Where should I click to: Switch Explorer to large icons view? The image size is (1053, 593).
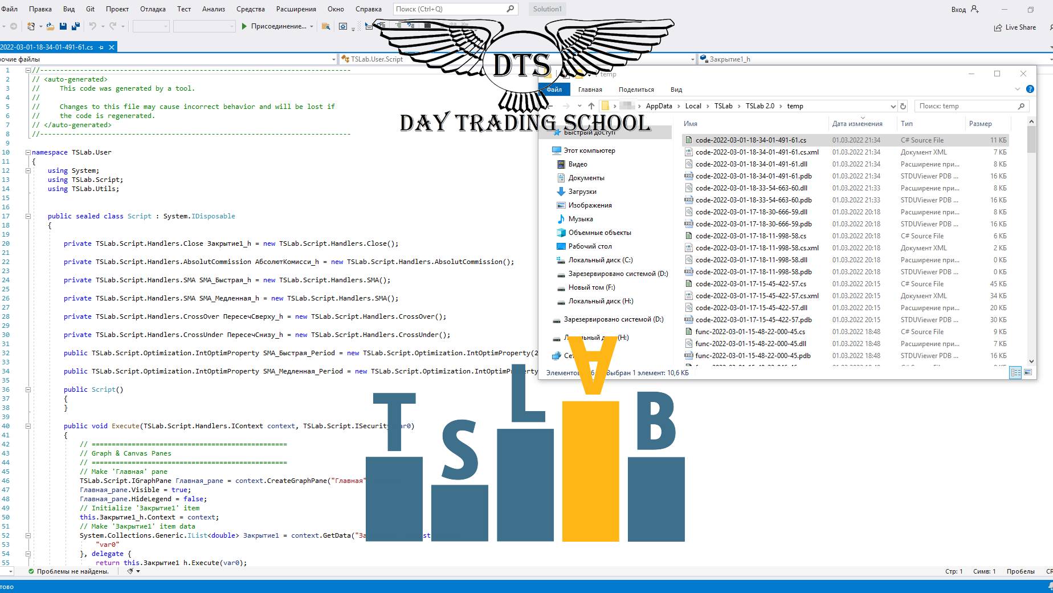[x=1028, y=372]
